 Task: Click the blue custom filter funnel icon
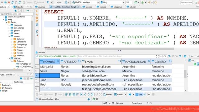pos(180,56)
